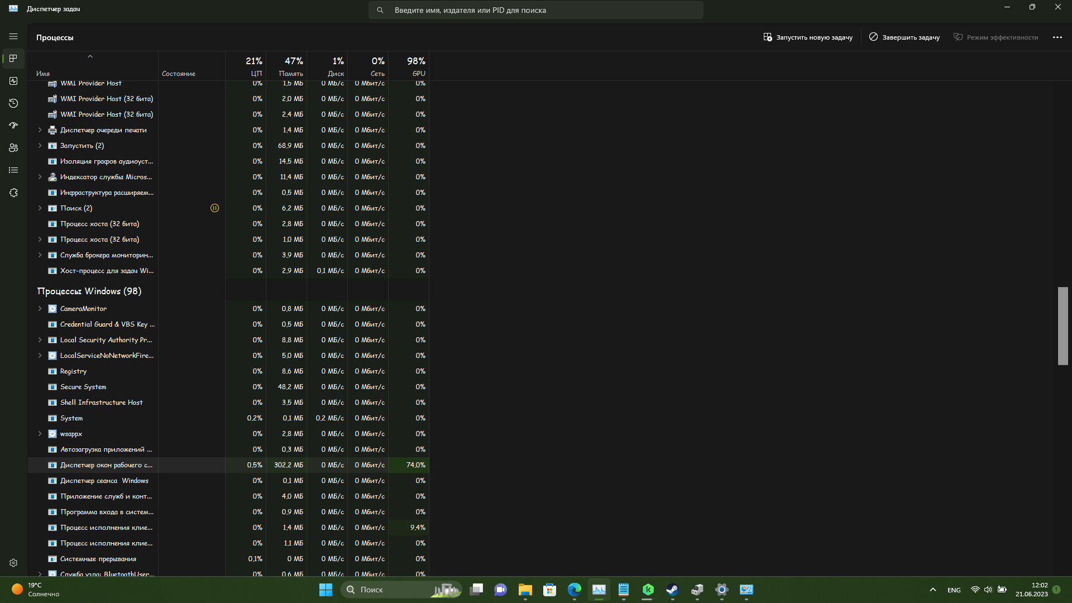1072x603 pixels.
Task: Select Изоляция графов аудиоустройств row
Action: click(228, 161)
